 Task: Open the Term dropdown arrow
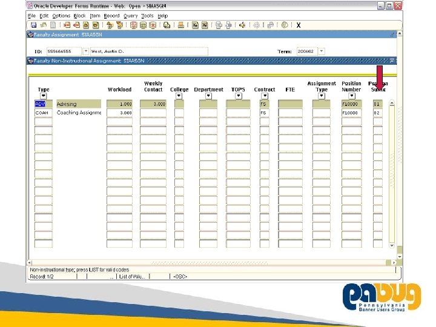(x=322, y=51)
